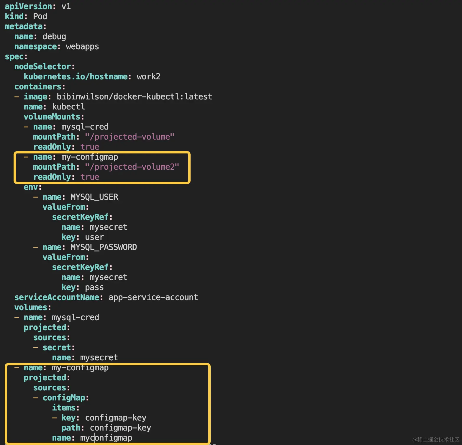The height and width of the screenshot is (445, 462).
Task: Click the metadata key
Action: [24, 26]
